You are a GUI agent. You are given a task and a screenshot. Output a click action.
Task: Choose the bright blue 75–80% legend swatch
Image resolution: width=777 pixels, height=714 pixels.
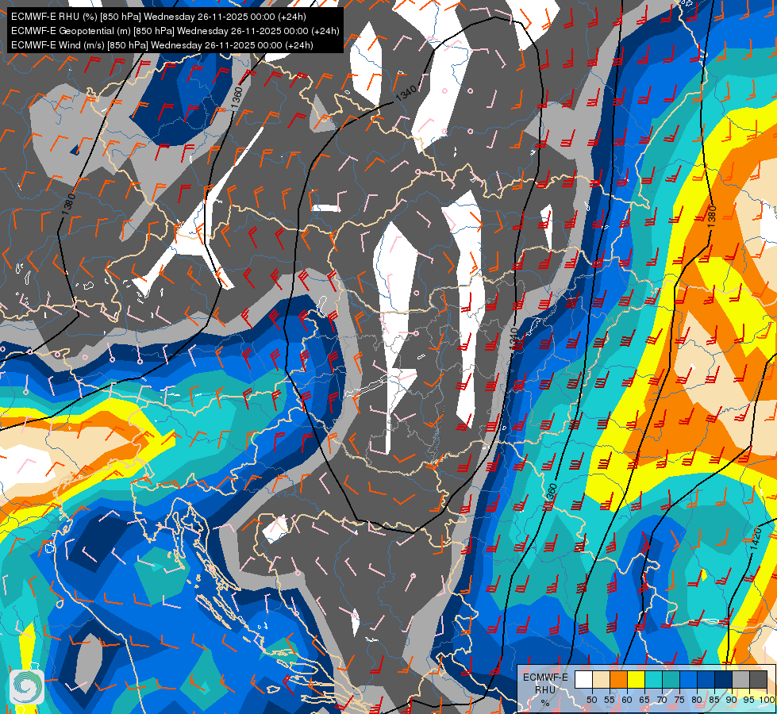tap(689, 679)
